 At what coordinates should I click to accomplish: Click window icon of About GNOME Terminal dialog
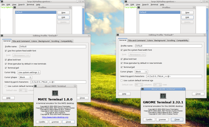click(x=142, y=89)
